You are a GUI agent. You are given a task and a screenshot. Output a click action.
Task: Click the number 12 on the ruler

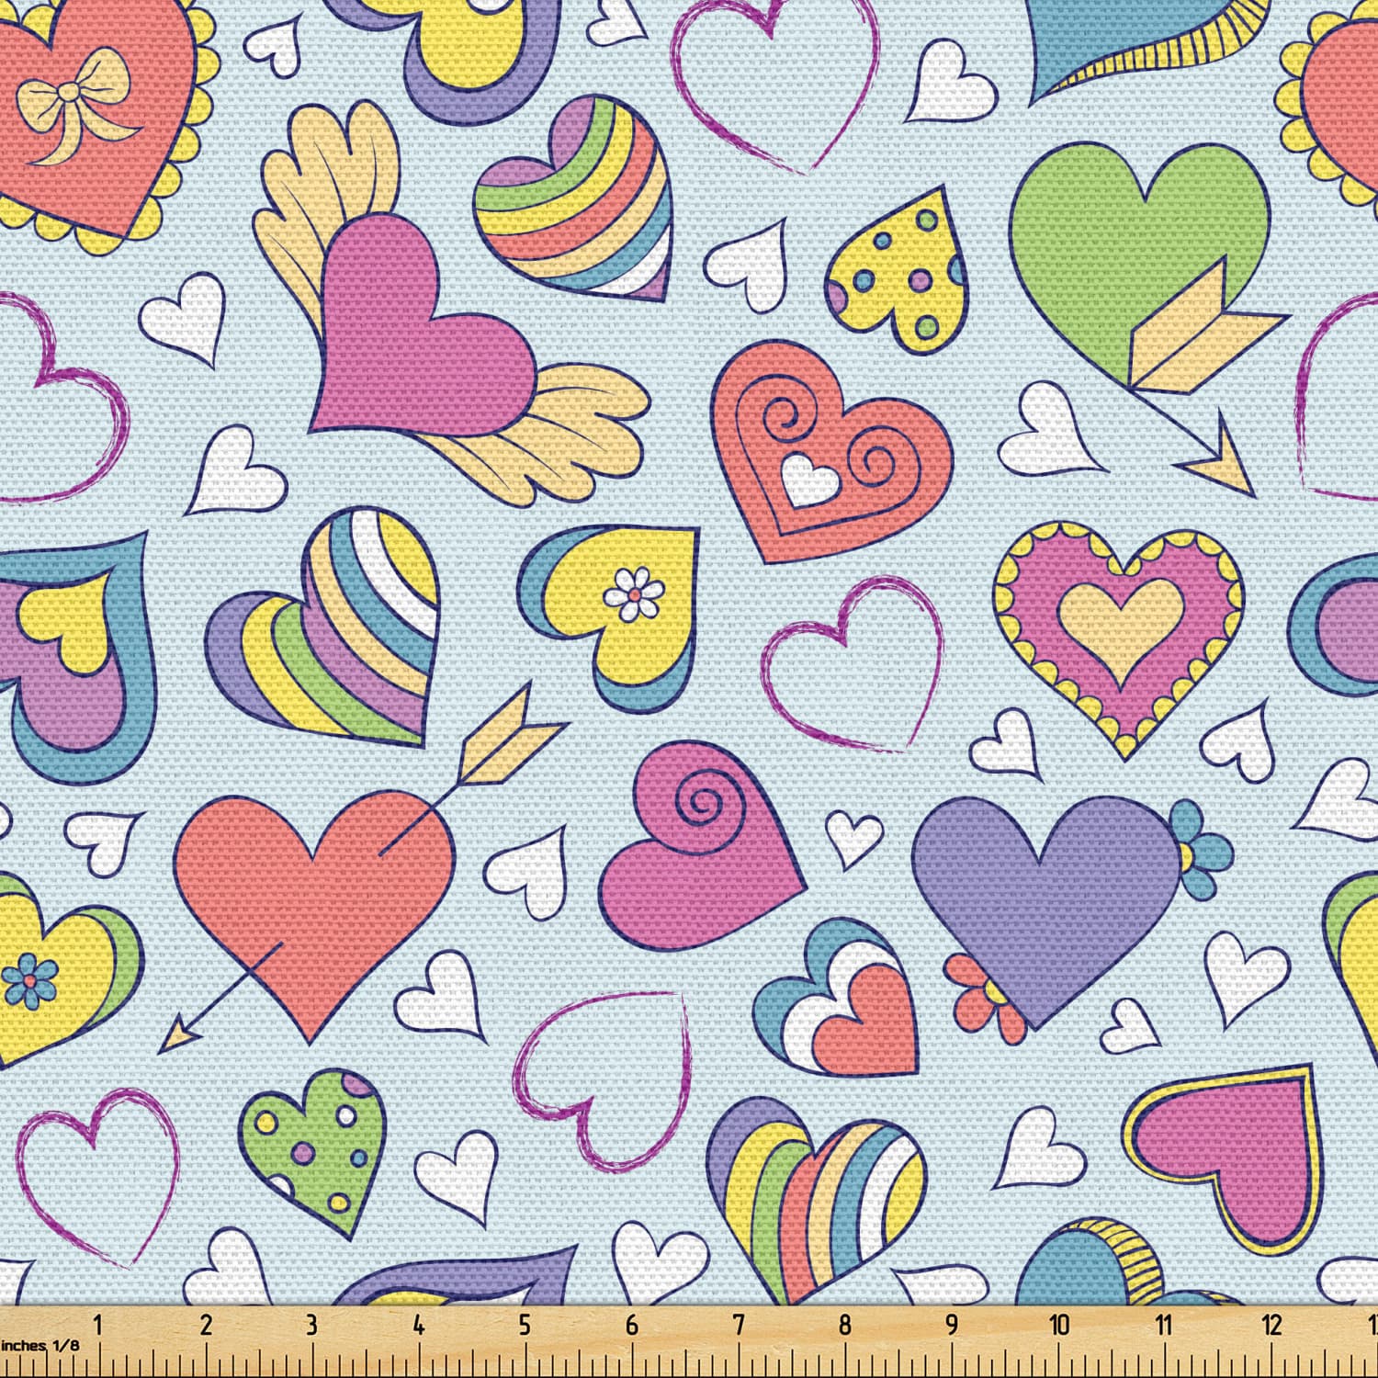[1271, 1325]
